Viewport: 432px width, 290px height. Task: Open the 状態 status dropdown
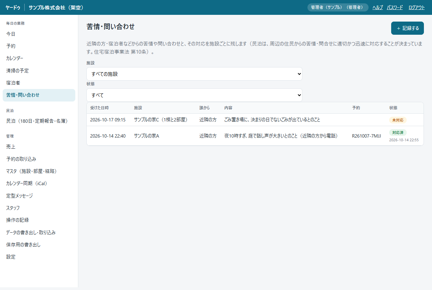click(x=194, y=95)
